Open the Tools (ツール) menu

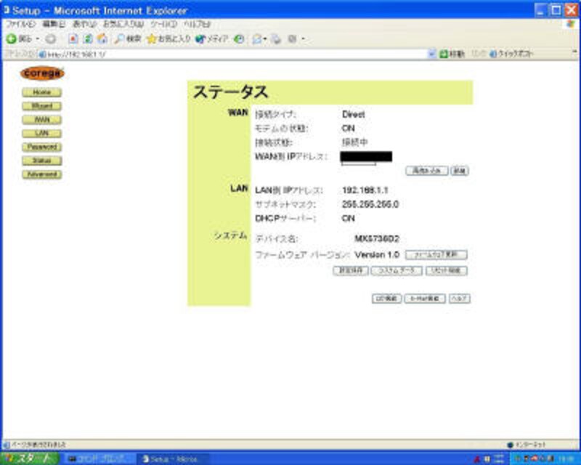(163, 24)
